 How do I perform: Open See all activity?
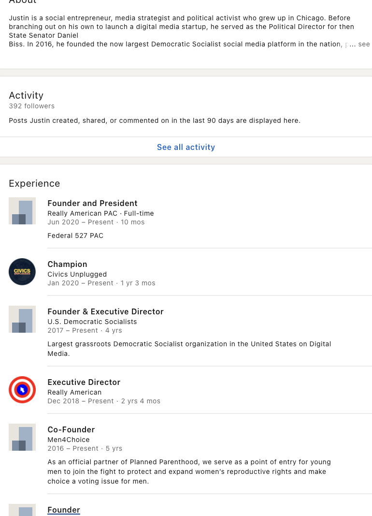(186, 147)
